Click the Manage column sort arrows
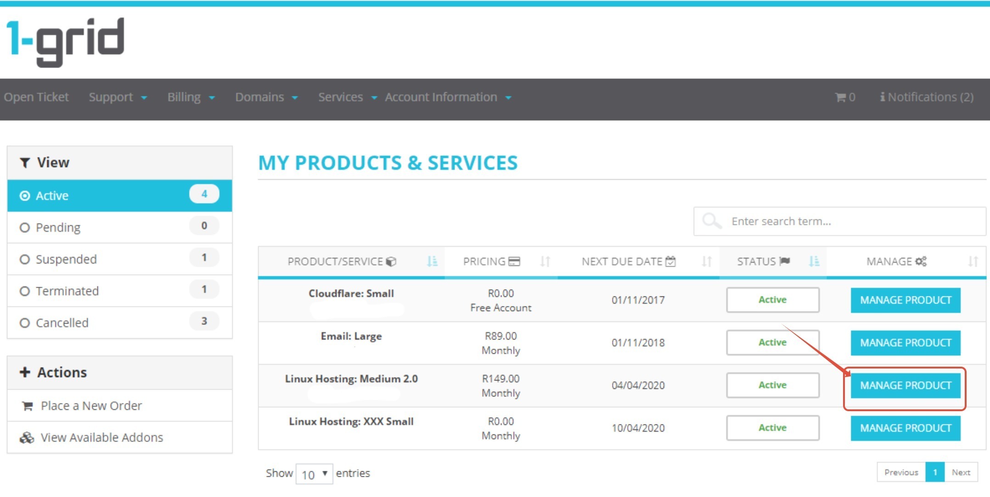 [x=973, y=262]
